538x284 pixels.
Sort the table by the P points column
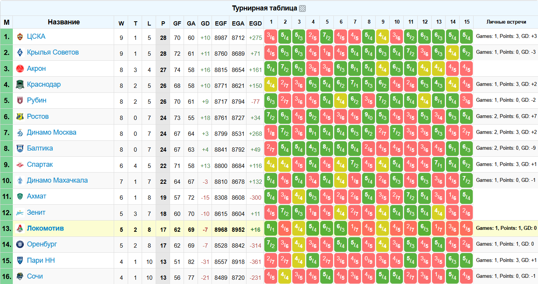click(x=163, y=23)
